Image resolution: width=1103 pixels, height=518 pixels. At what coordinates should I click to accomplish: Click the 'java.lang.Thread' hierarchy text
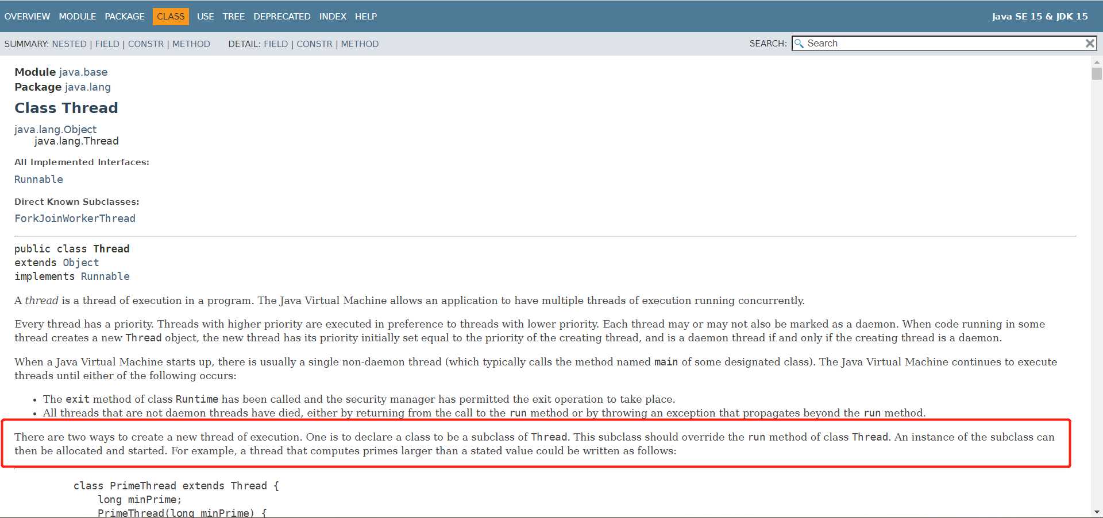(x=76, y=141)
